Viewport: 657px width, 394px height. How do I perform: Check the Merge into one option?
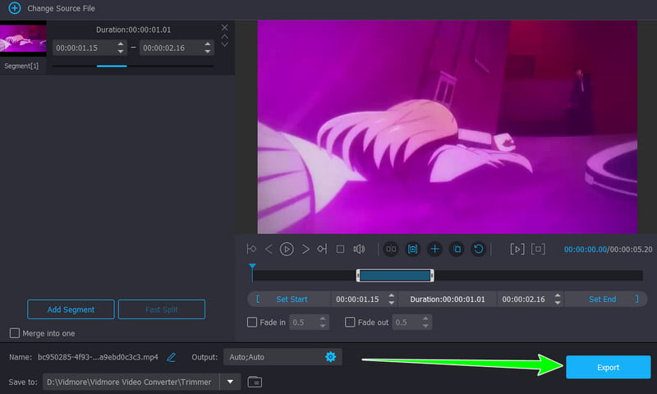[15, 333]
